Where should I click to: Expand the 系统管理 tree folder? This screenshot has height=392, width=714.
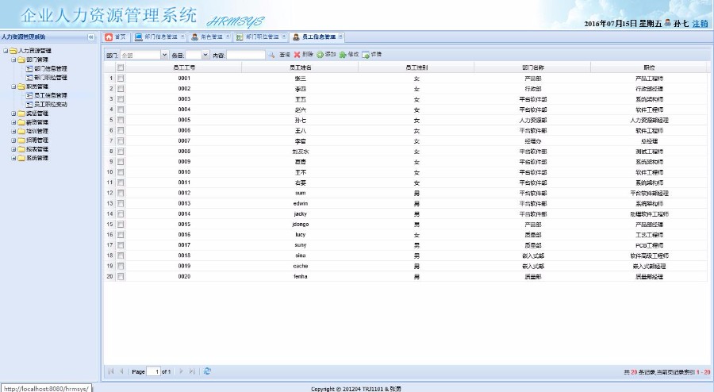13,159
